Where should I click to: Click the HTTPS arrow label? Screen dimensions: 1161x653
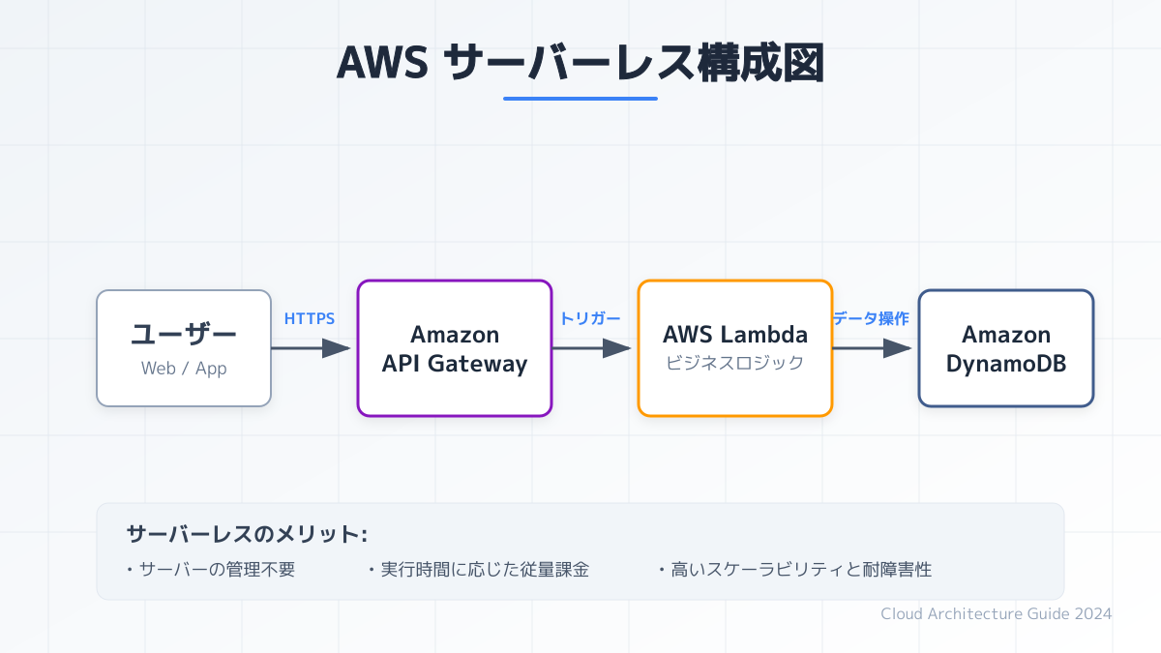310,318
